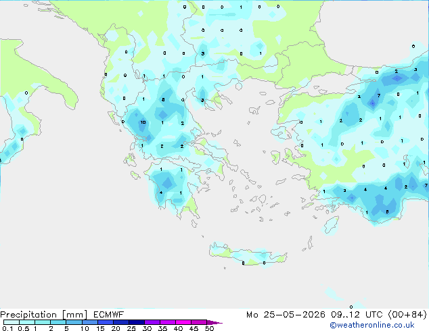Click the '10' precipitation value in western Greece

click(x=143, y=122)
